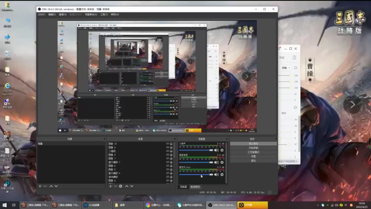
Task: Undock the 混音器 panel via its header icon
Action: 227,139
